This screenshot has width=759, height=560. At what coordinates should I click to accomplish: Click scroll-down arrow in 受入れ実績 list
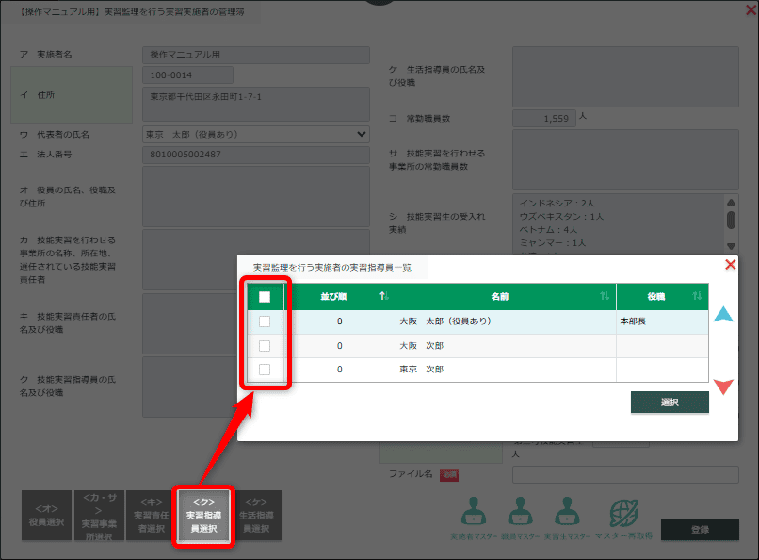pos(731,246)
